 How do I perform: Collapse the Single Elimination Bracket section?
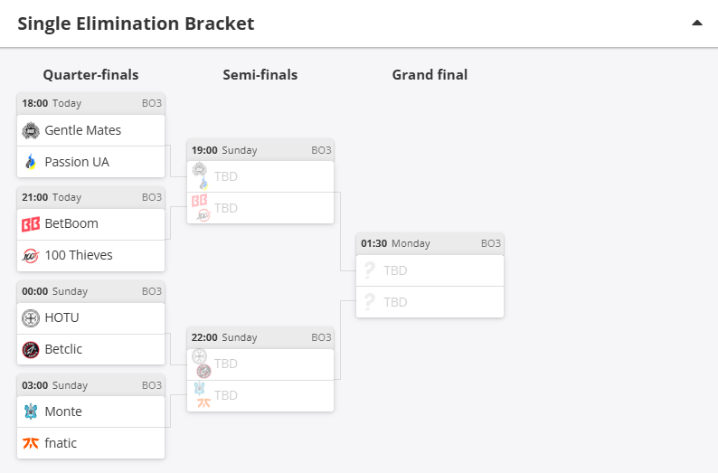pos(696,24)
